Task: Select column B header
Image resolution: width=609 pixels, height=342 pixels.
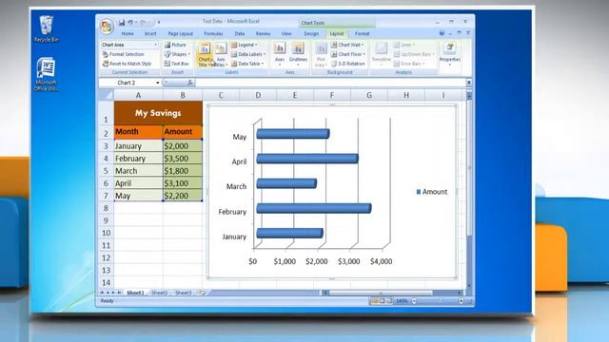Action: [183, 95]
